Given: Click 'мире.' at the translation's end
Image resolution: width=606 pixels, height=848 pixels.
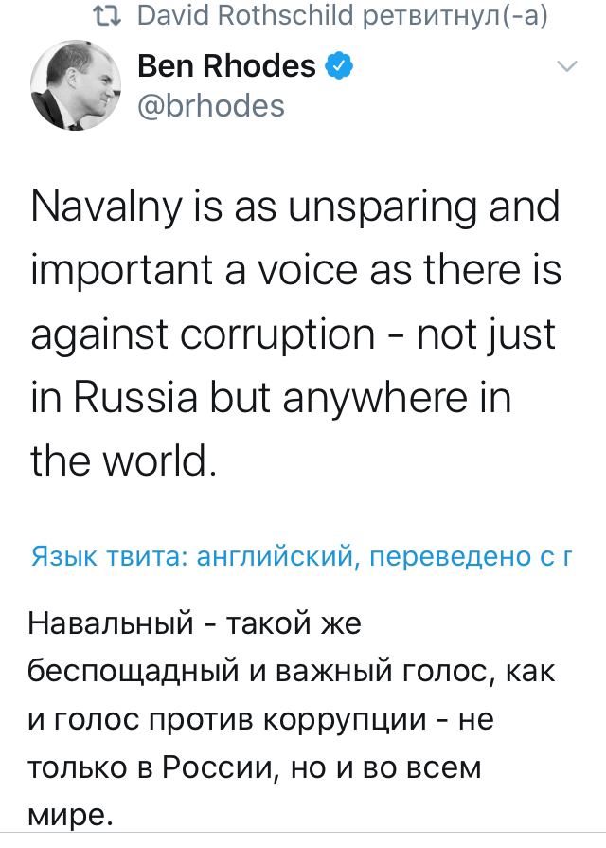Looking at the screenshot, I should (71, 815).
